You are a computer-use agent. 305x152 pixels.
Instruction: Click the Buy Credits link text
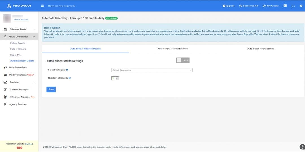point(273,6)
